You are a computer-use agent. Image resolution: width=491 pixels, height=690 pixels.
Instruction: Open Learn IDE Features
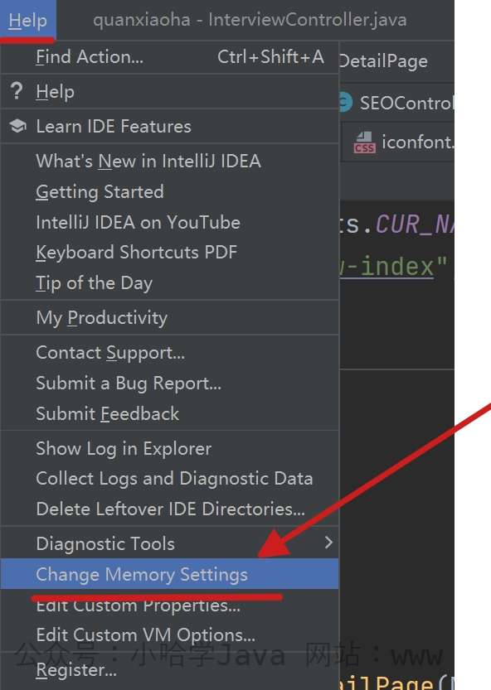pos(169,126)
